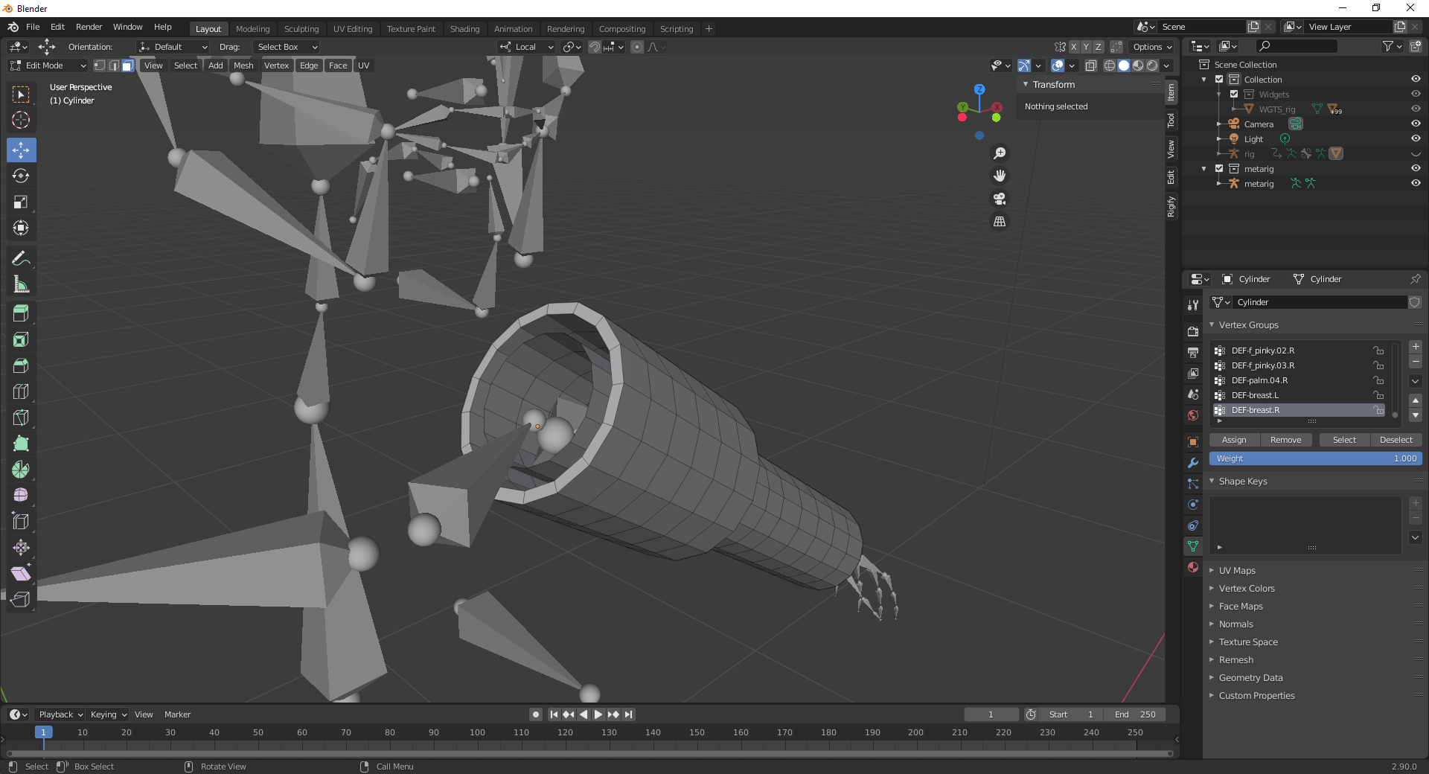Toggle the camera view icon
The image size is (1429, 774).
click(1000, 199)
